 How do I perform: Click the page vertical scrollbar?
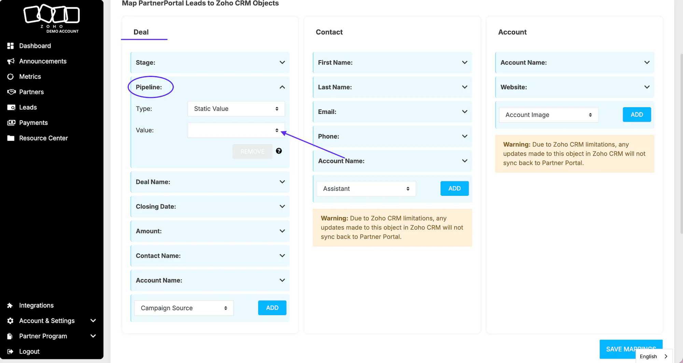[x=681, y=143]
